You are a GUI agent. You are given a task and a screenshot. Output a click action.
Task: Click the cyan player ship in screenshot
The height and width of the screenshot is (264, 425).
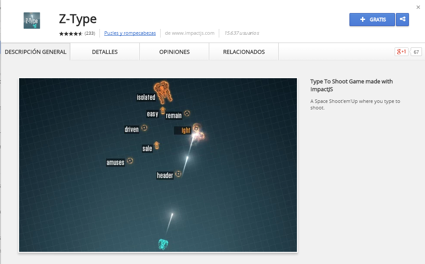163,244
